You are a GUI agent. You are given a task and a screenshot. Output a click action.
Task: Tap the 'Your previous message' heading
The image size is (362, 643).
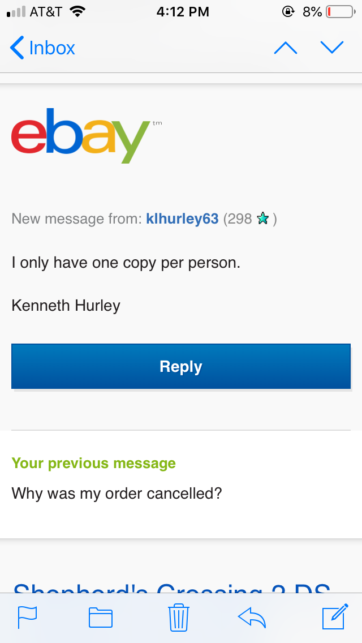pos(93,464)
